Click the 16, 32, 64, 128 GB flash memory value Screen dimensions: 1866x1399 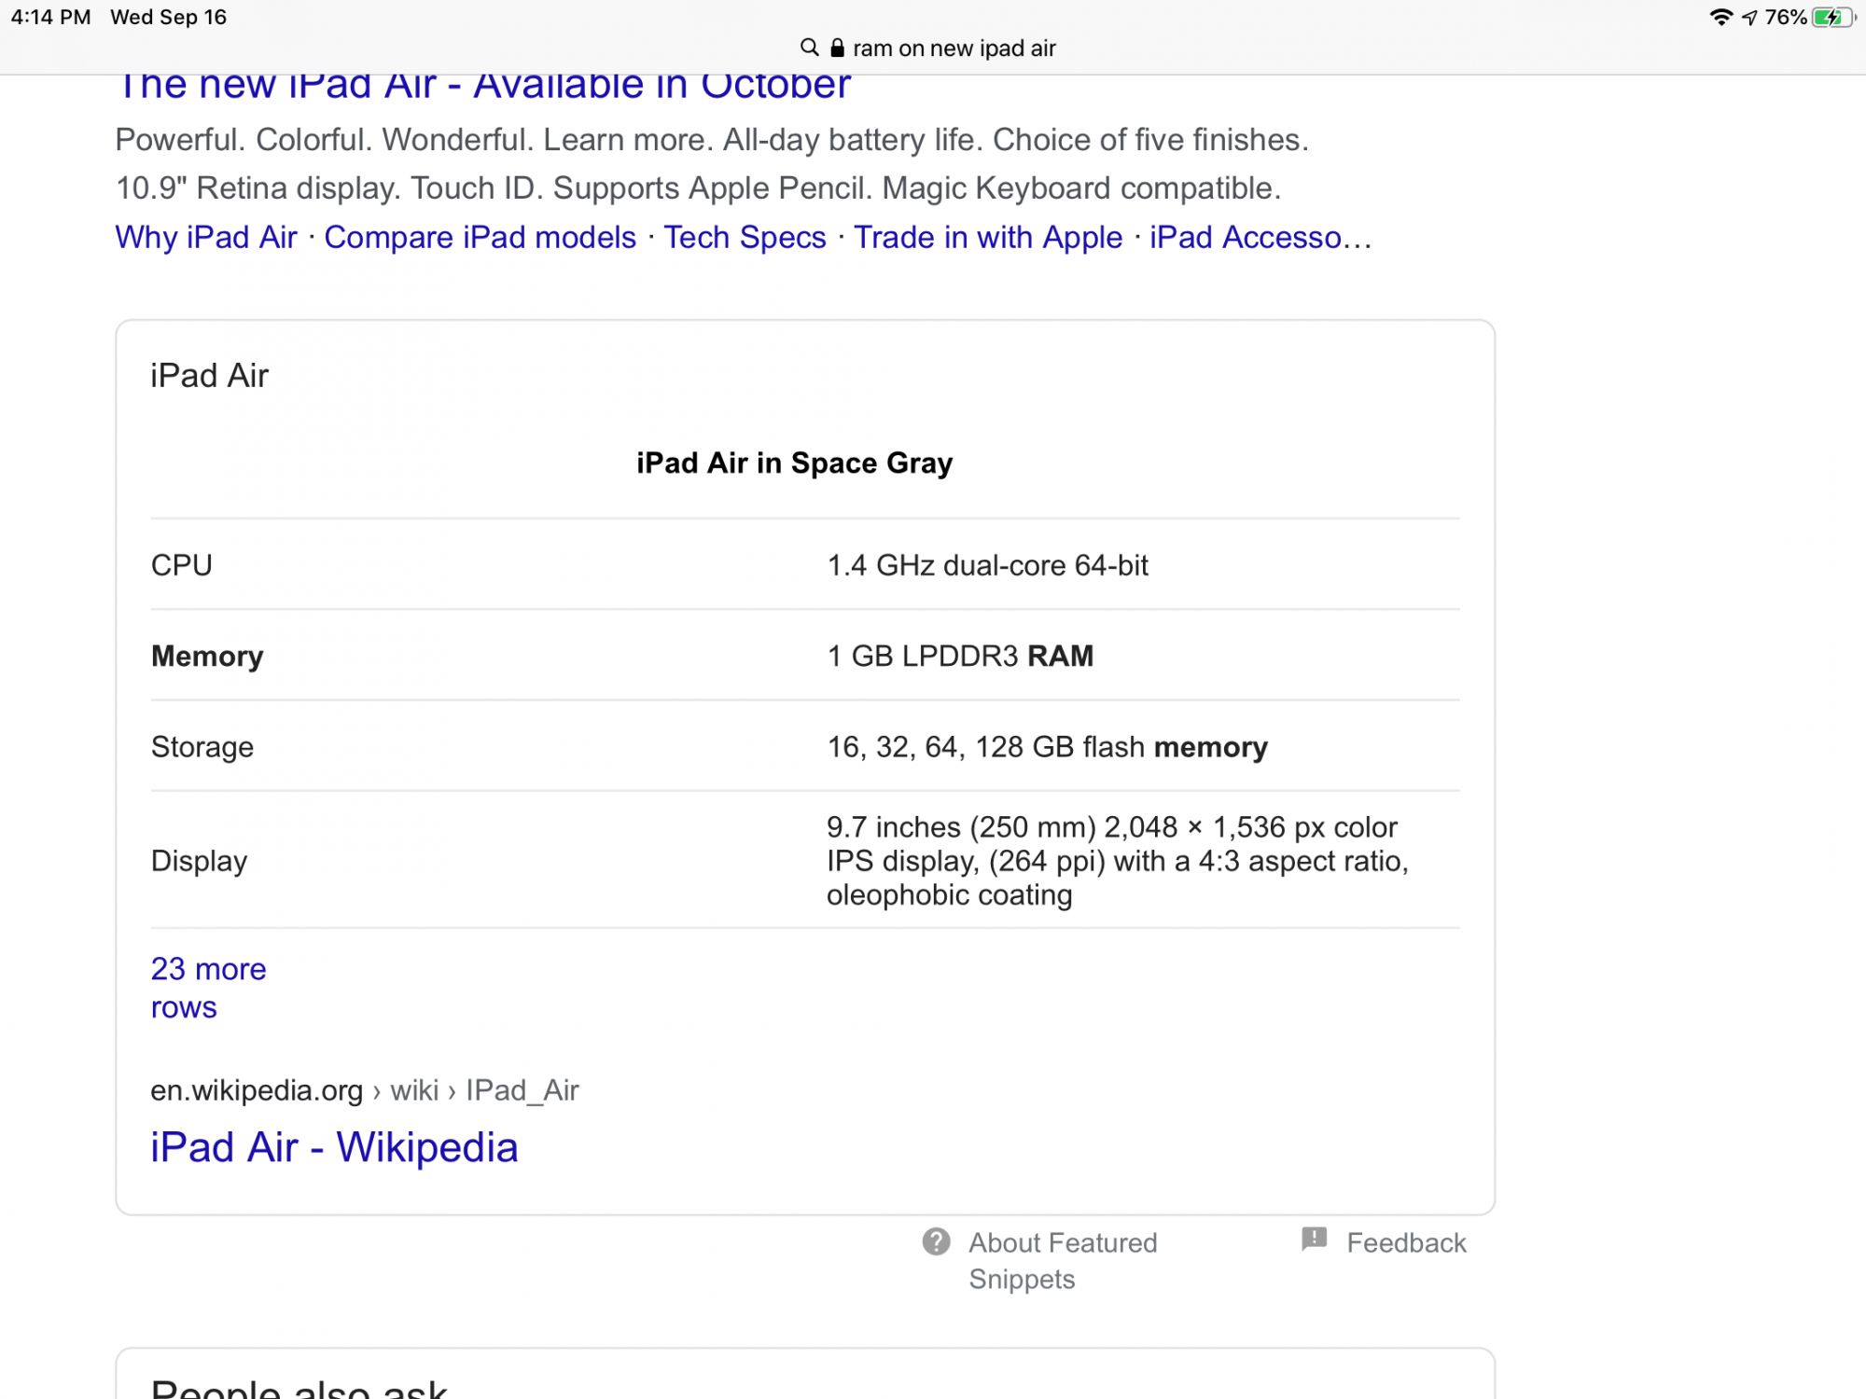coord(1048,747)
